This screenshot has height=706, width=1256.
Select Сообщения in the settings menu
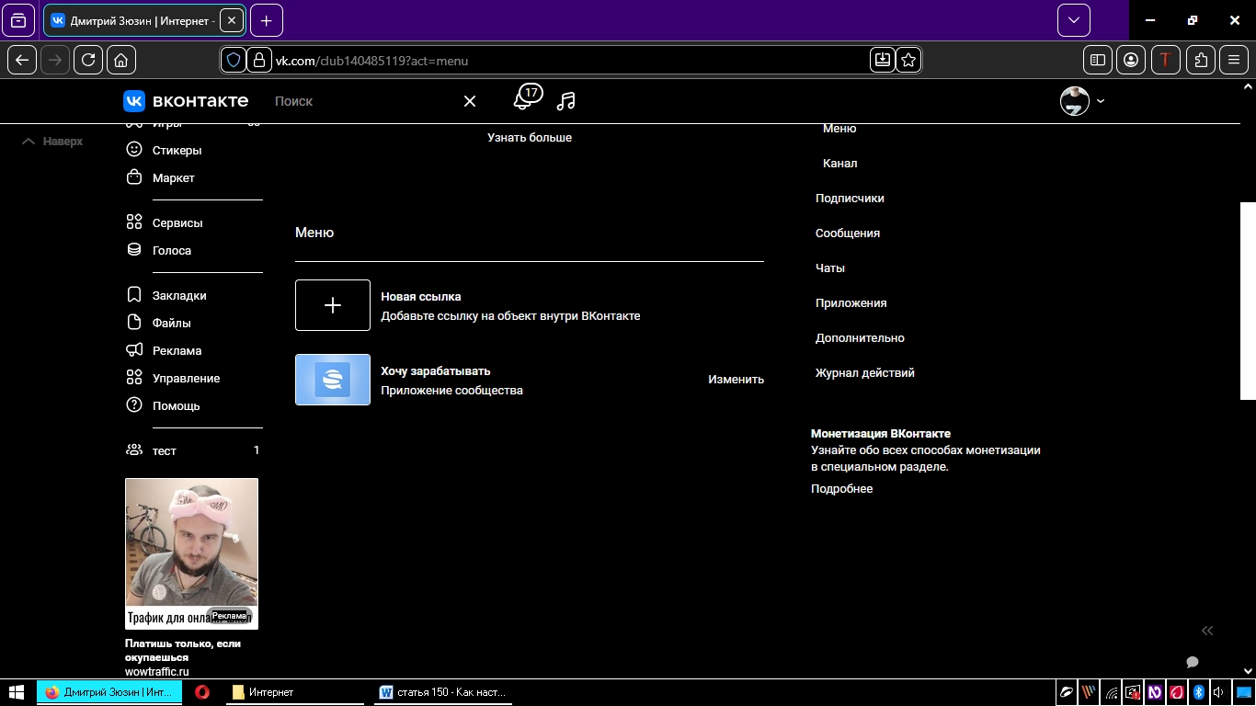[x=848, y=233]
